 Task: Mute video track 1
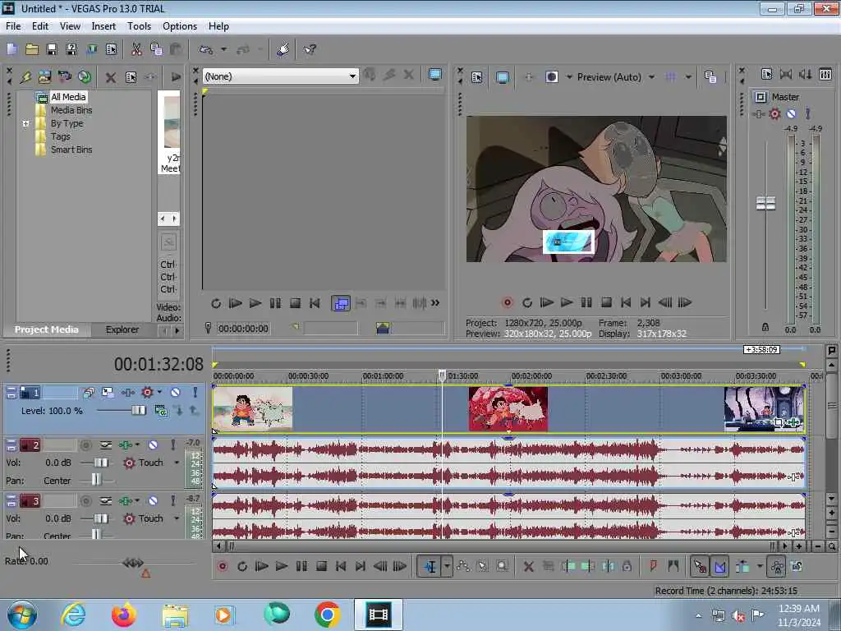(x=176, y=392)
